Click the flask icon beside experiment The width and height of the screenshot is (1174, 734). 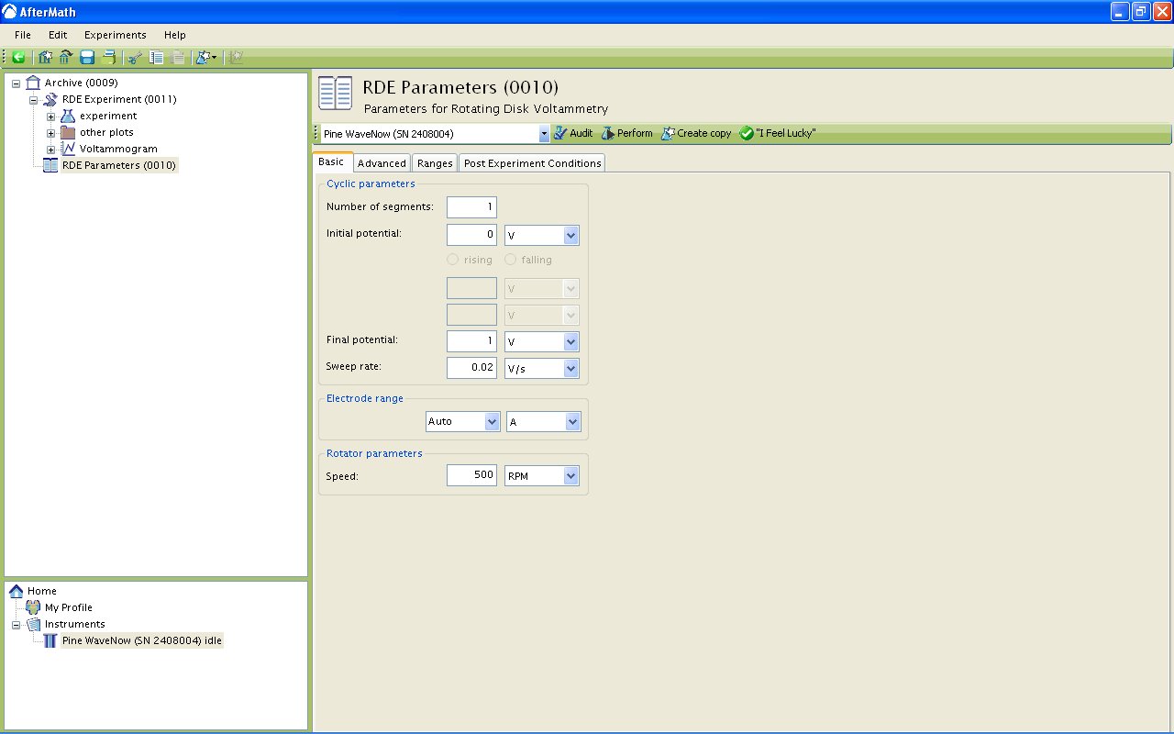(68, 116)
